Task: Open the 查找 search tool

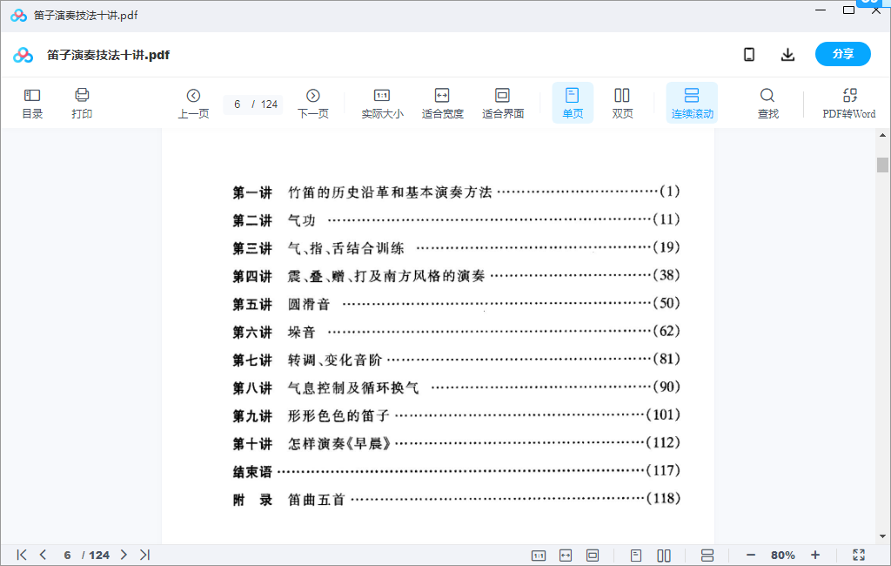Action: click(767, 103)
